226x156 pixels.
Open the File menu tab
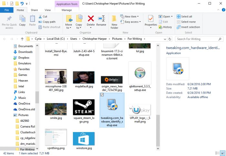(6, 10)
